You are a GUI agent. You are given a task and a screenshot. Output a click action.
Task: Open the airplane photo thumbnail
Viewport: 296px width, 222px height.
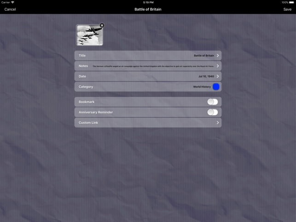[89, 35]
